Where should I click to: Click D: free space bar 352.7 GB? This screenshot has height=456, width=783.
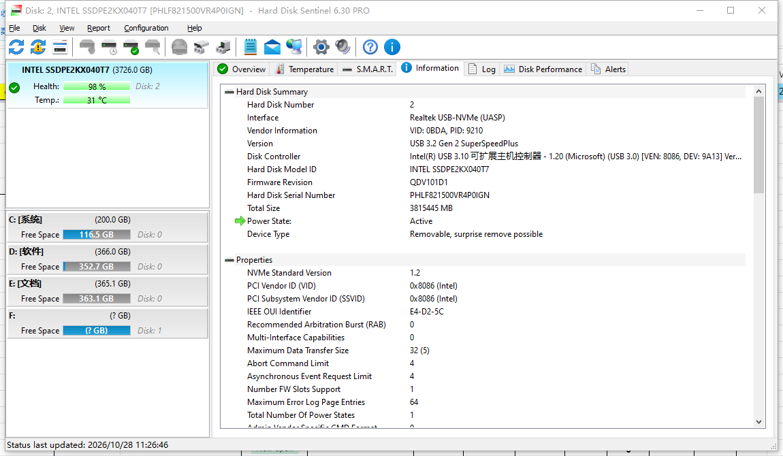(x=97, y=266)
